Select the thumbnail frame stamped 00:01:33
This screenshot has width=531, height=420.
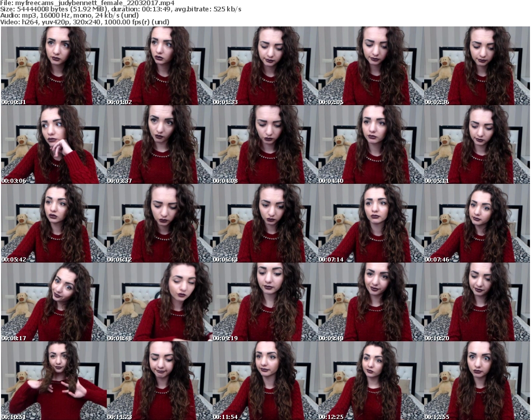click(265, 66)
